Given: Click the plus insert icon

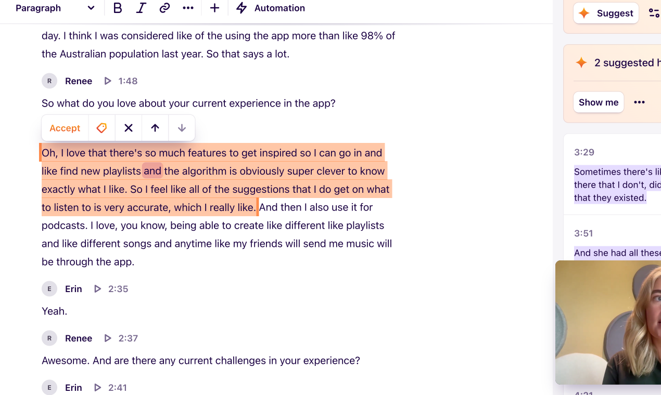Looking at the screenshot, I should coord(214,8).
